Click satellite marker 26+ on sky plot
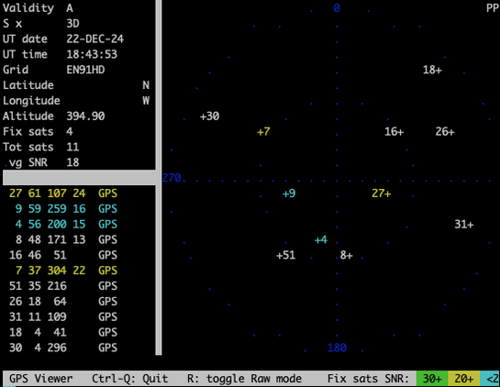Screen dimensions: 500x387 tap(445, 132)
